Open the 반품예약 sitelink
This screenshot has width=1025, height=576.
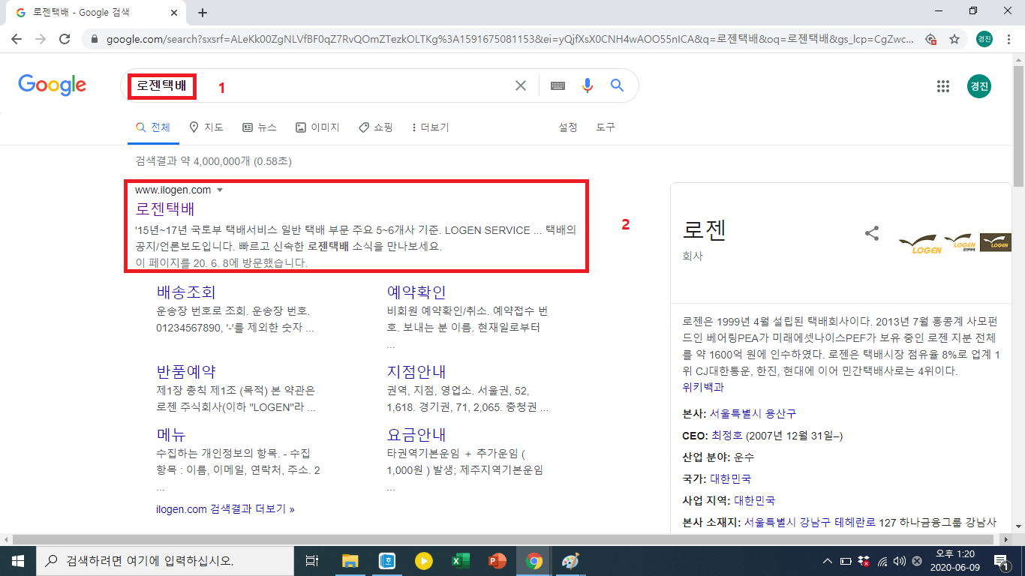[x=186, y=371]
